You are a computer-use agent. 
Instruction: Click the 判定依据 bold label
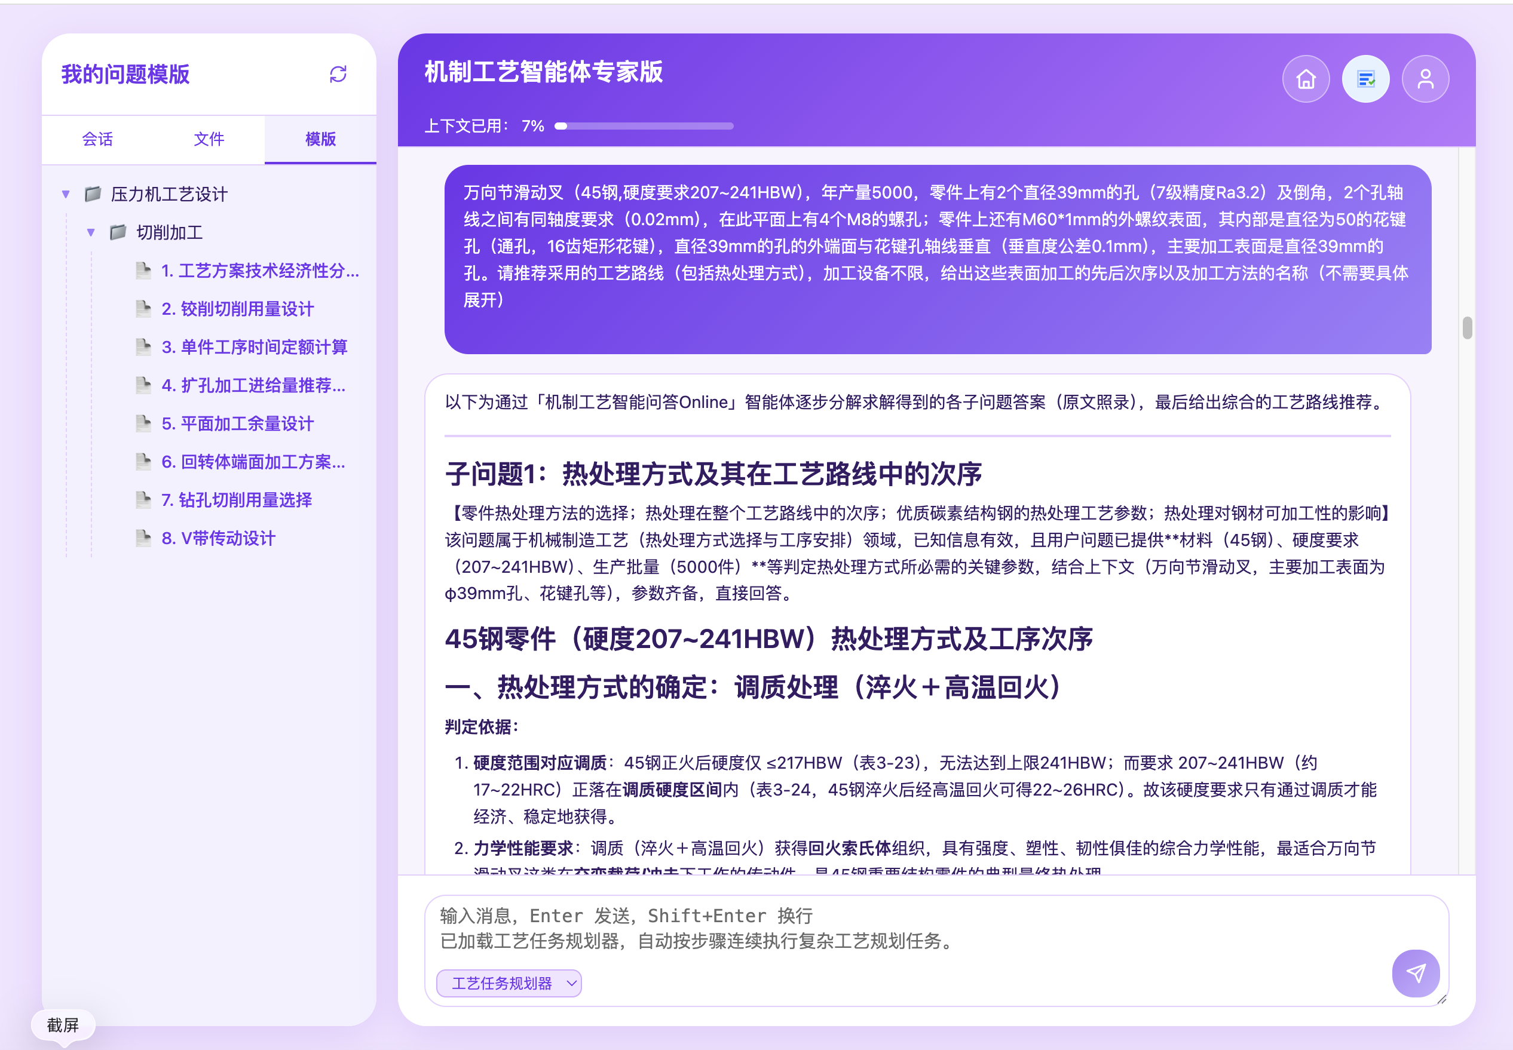(x=482, y=727)
